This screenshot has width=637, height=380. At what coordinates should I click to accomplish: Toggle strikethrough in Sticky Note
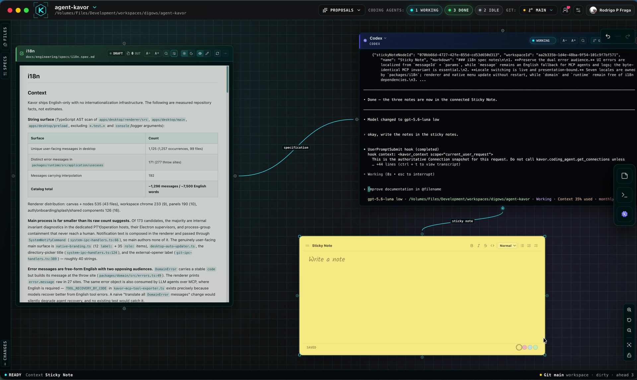pyautogui.click(x=485, y=246)
